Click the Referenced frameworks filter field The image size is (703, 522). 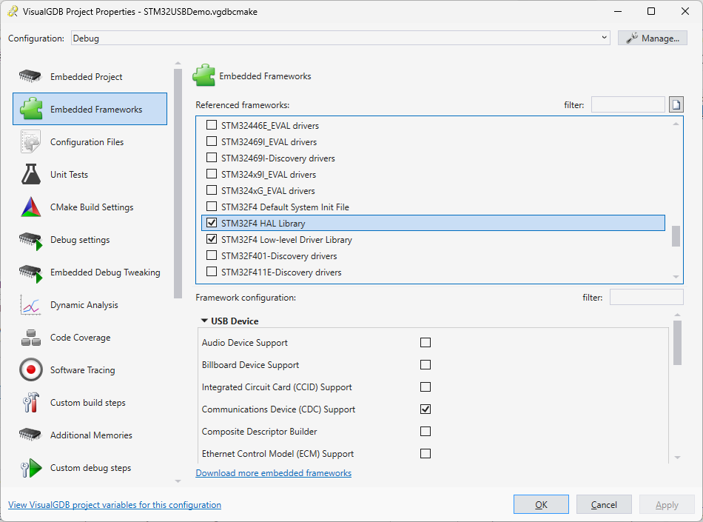pos(628,105)
